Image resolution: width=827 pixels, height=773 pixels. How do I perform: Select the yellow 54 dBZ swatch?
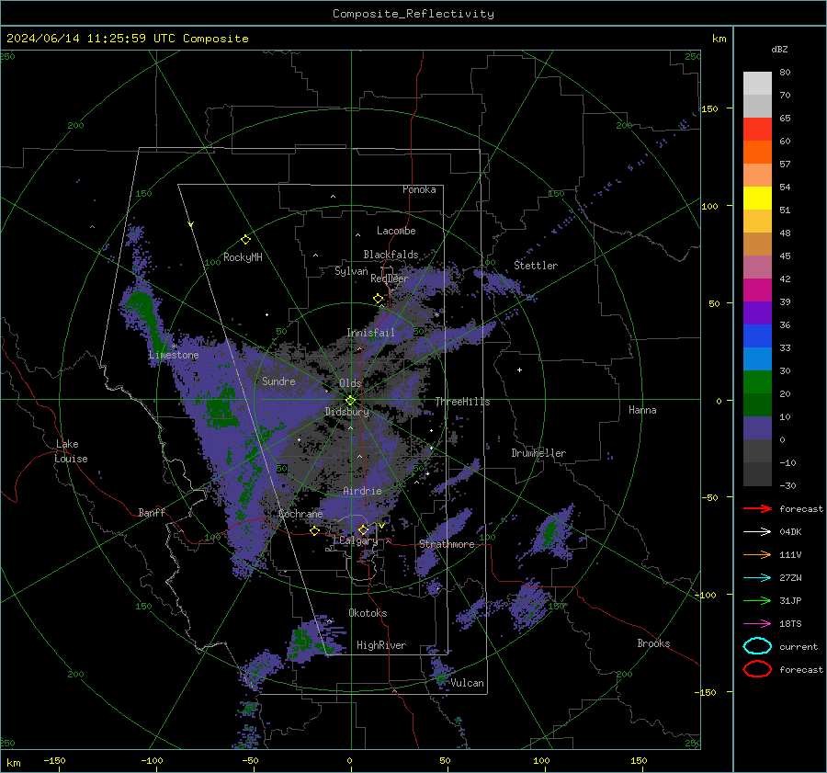click(757, 198)
